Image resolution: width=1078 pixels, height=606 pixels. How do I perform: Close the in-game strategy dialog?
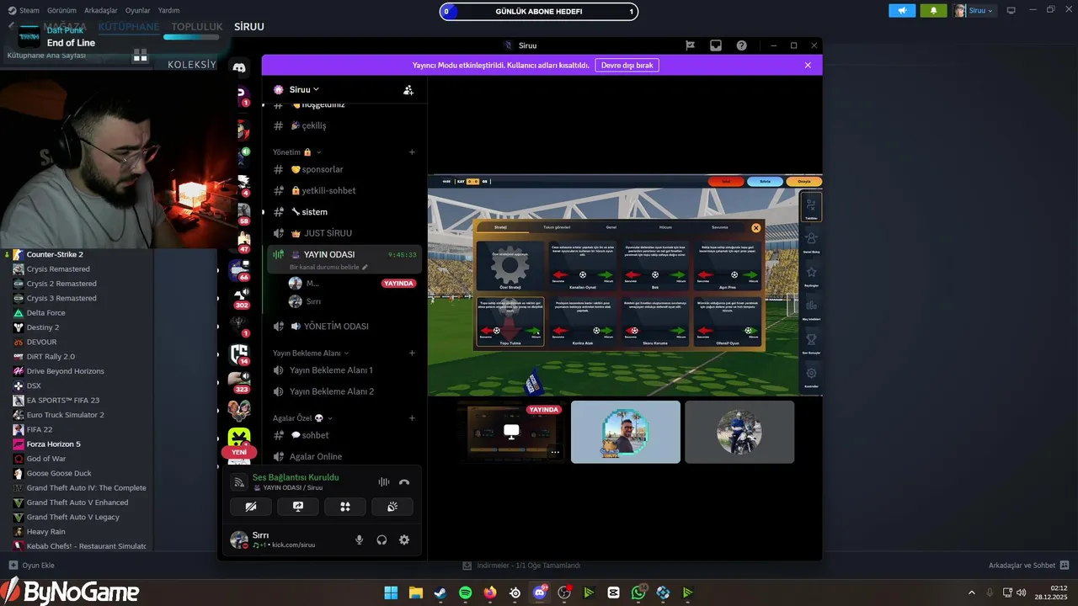tap(755, 227)
